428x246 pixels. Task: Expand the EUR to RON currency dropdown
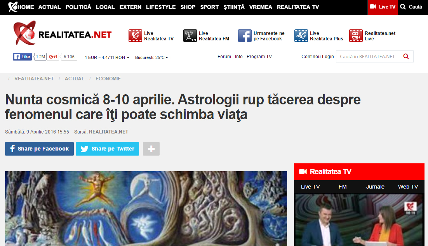pos(107,57)
